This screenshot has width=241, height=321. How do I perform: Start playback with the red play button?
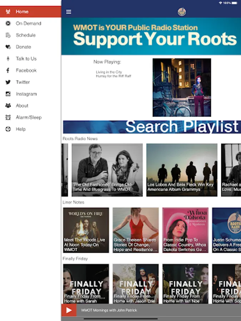pyautogui.click(x=69, y=310)
